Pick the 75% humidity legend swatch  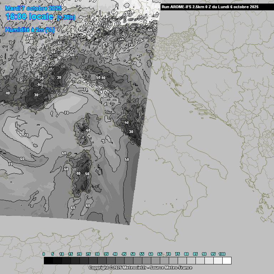tap(182, 261)
